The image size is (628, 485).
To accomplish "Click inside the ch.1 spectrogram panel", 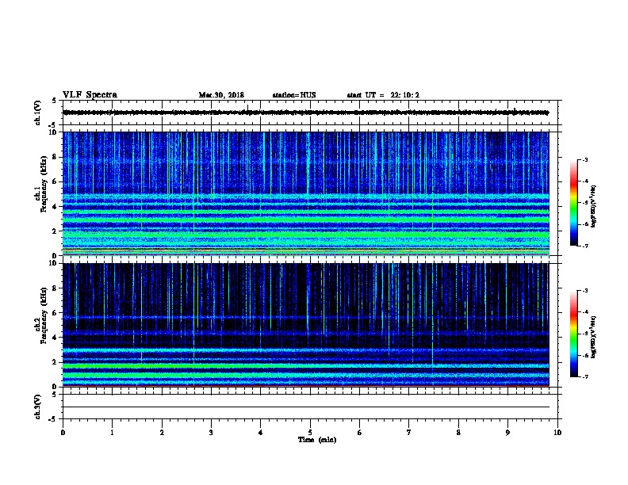I will (306, 193).
